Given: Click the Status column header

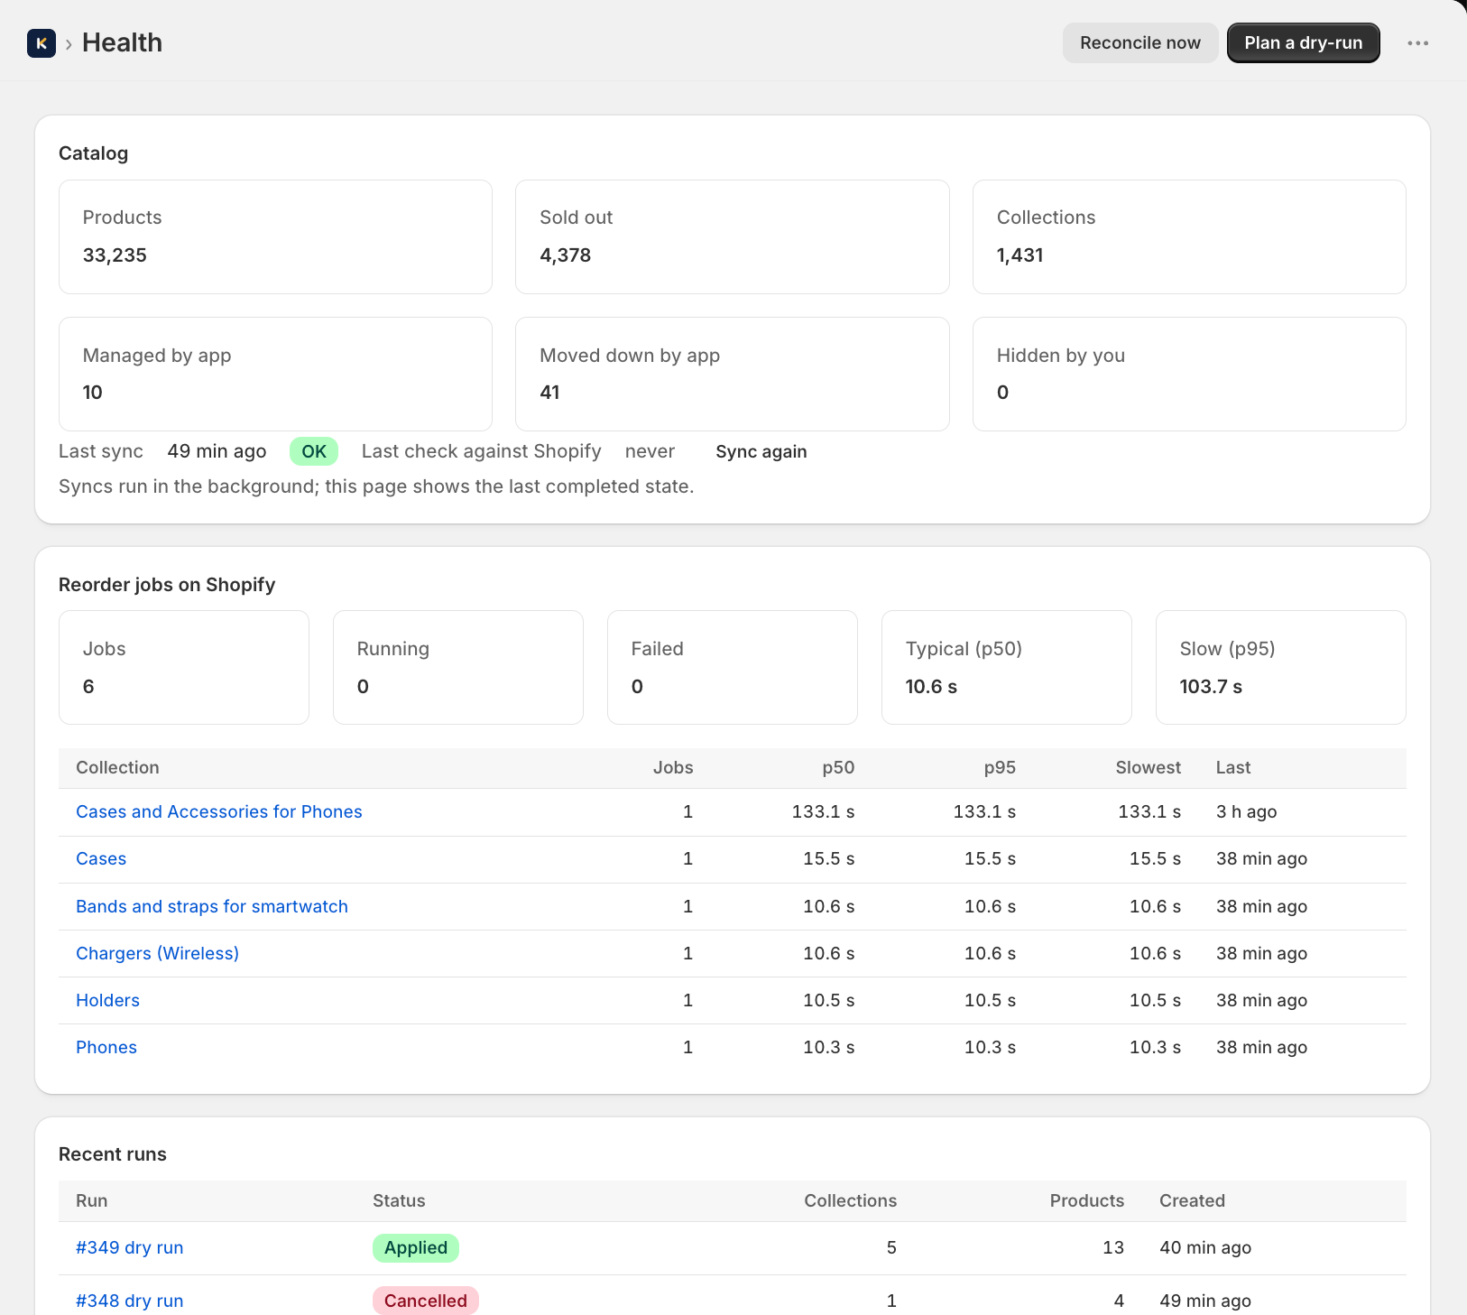Looking at the screenshot, I should [399, 1201].
